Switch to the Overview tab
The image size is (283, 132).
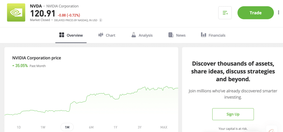(x=71, y=35)
